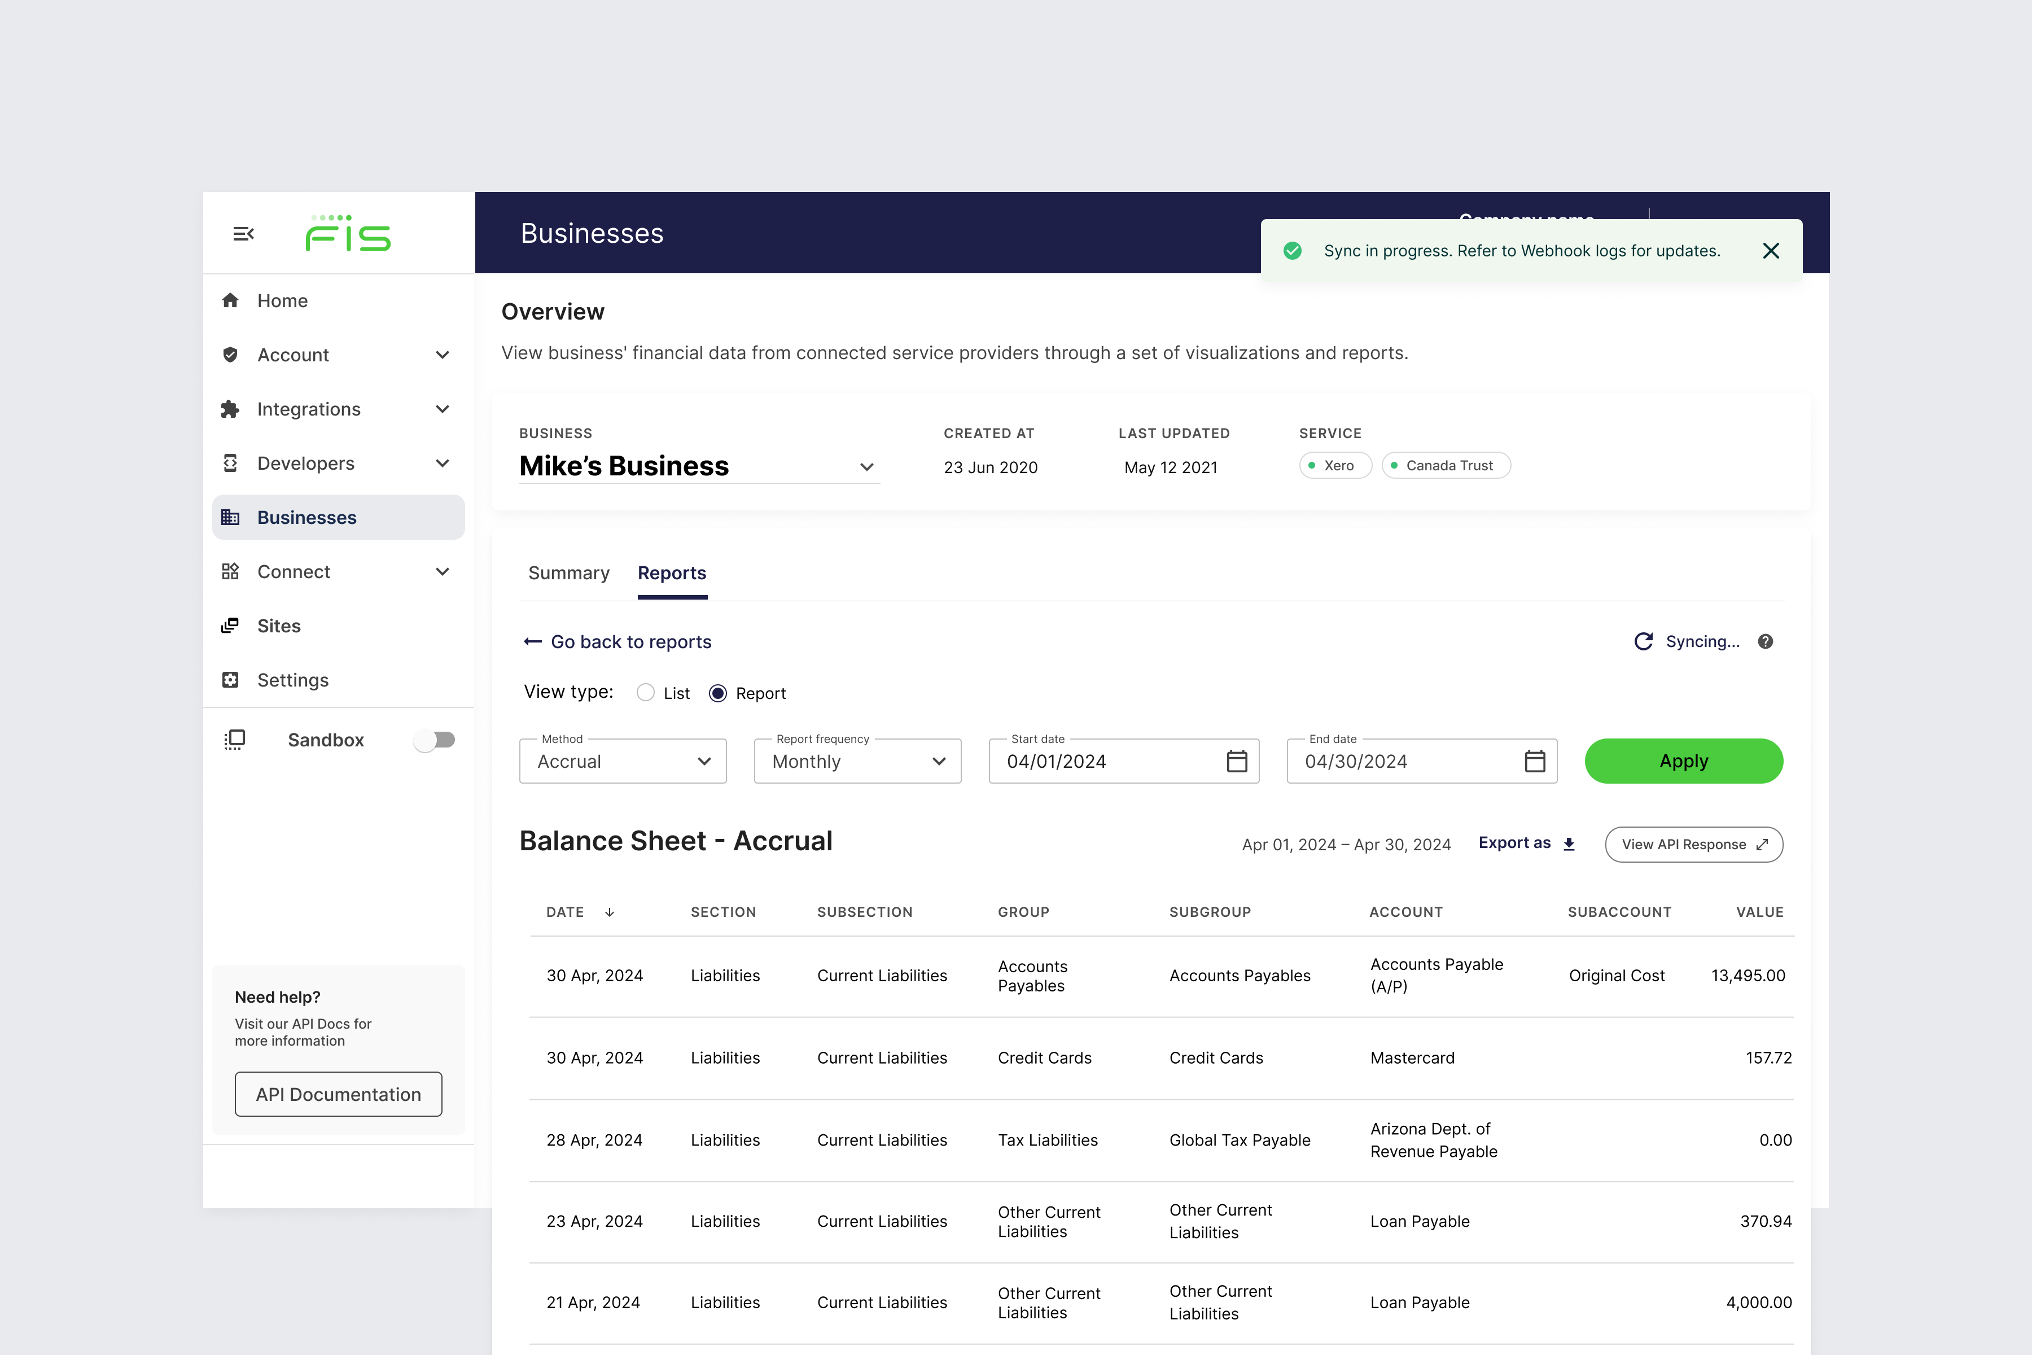Image resolution: width=2032 pixels, height=1355 pixels.
Task: Open Sites in the sidebar
Action: [x=278, y=626]
